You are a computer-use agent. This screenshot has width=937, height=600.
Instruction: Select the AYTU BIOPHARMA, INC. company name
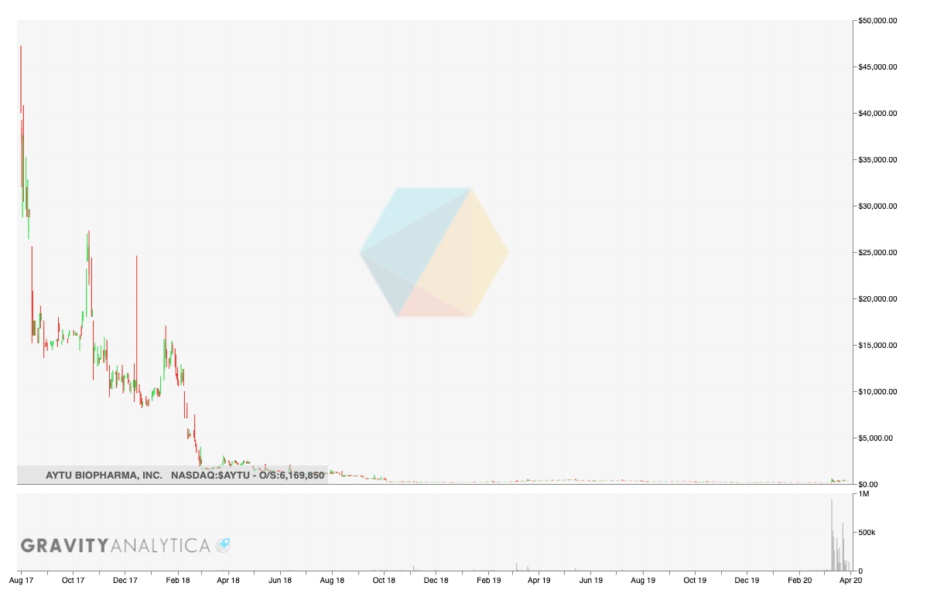tap(104, 476)
